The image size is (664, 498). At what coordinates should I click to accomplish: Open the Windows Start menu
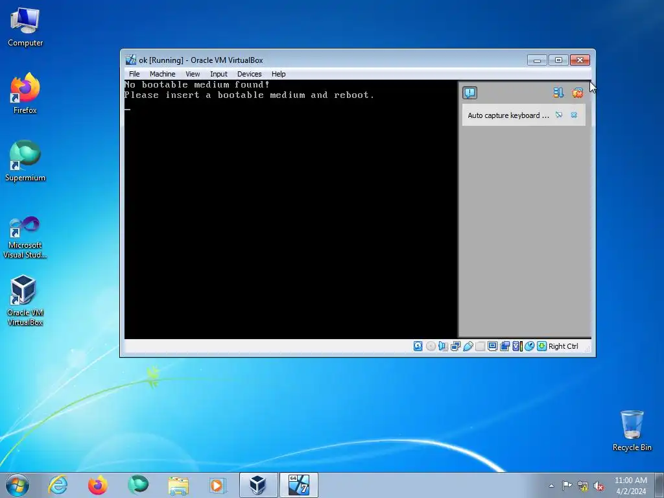click(18, 485)
